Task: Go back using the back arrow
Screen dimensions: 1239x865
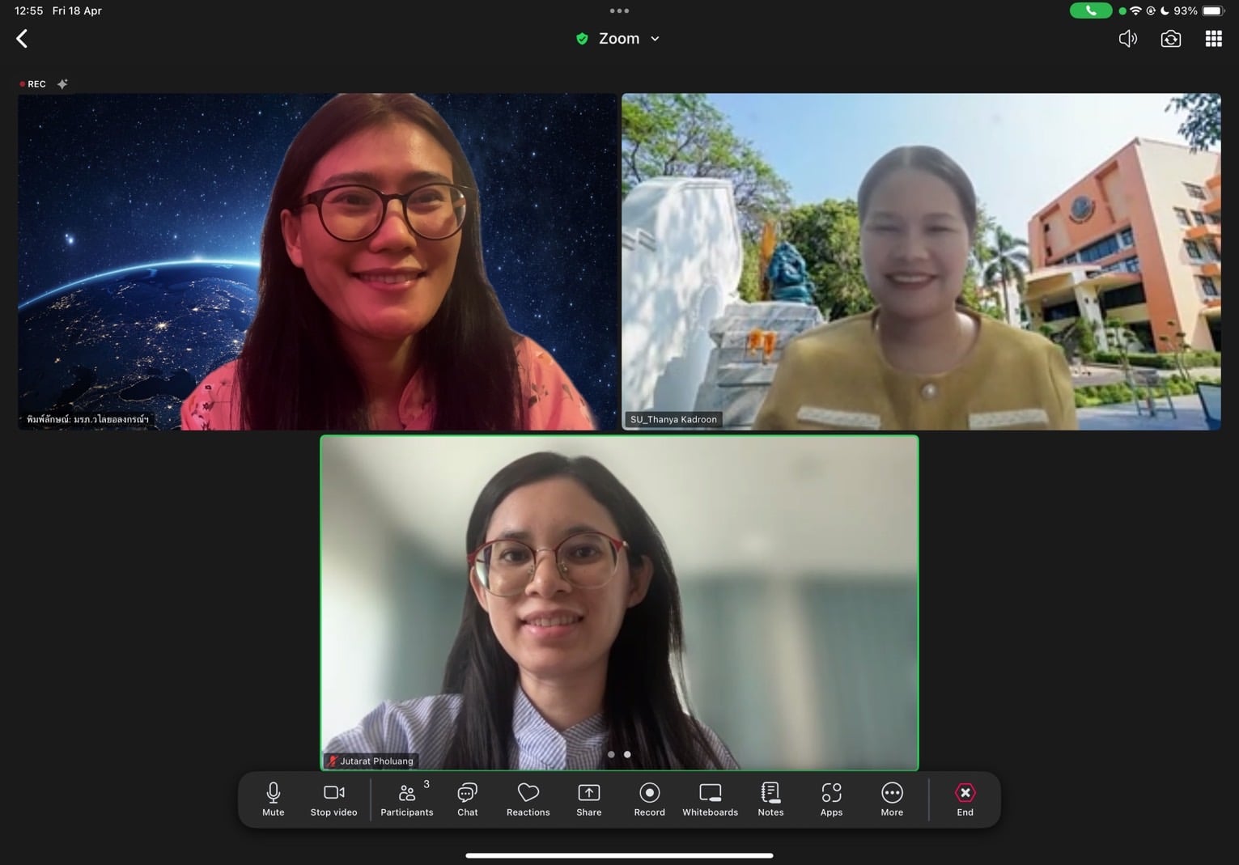Action: (x=22, y=39)
